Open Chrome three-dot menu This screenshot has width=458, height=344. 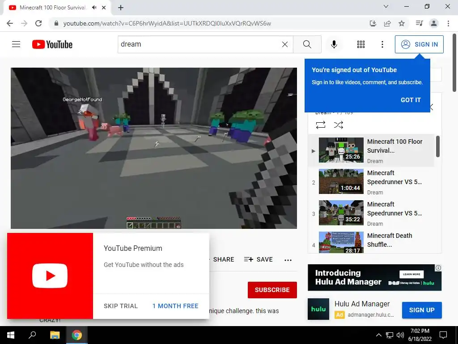click(x=448, y=23)
